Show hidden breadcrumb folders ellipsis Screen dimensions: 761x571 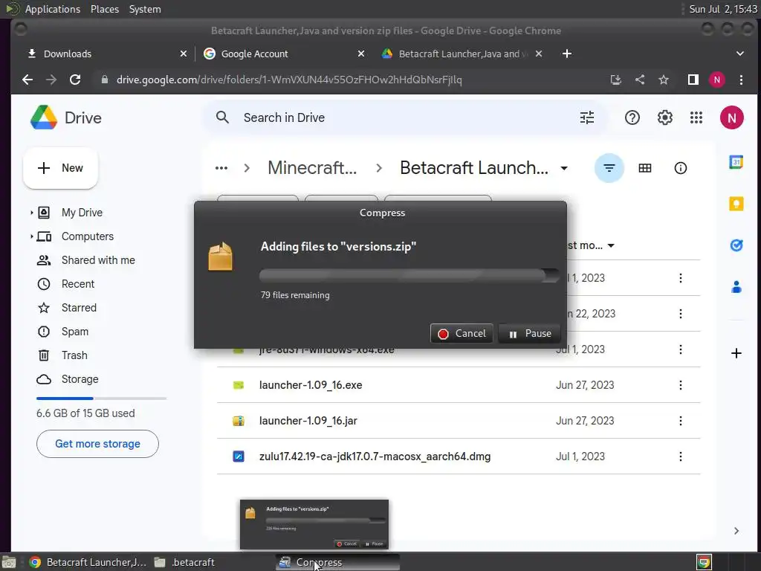coord(221,168)
